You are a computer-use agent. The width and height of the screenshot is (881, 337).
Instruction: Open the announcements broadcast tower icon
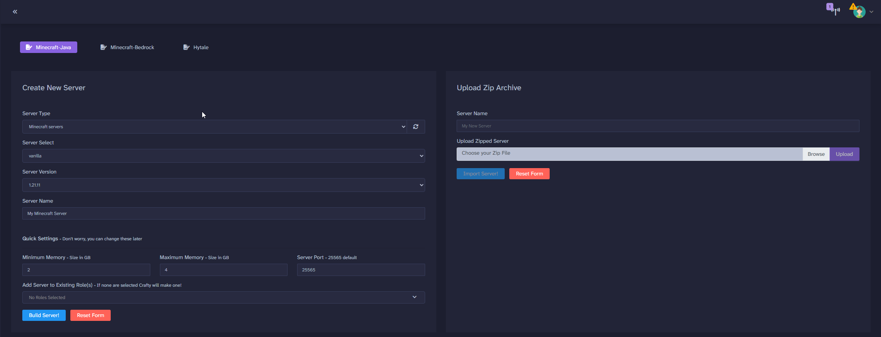pyautogui.click(x=835, y=11)
